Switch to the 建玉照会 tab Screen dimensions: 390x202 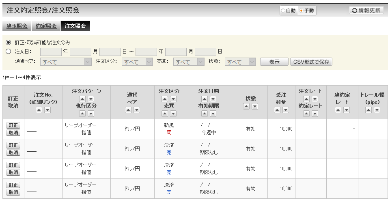click(x=17, y=26)
